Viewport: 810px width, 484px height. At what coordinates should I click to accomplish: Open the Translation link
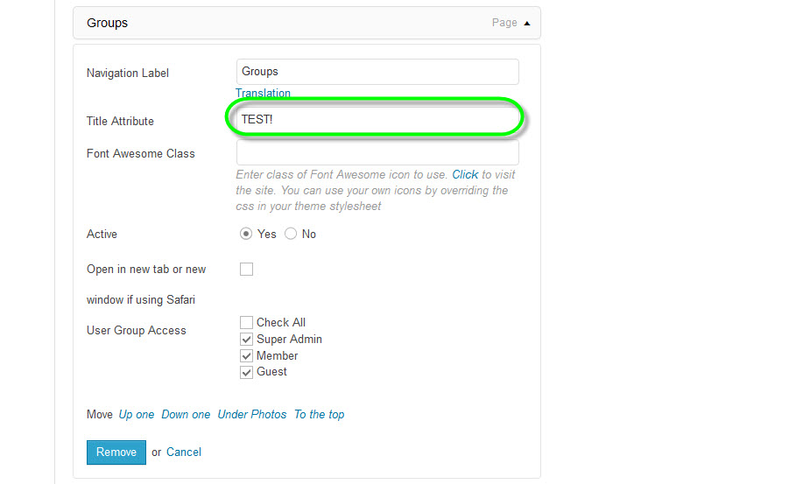point(263,93)
